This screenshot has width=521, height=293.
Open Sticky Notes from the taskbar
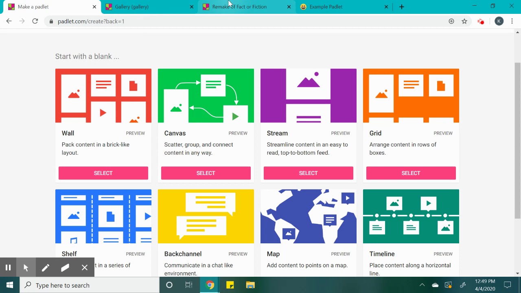click(x=230, y=285)
